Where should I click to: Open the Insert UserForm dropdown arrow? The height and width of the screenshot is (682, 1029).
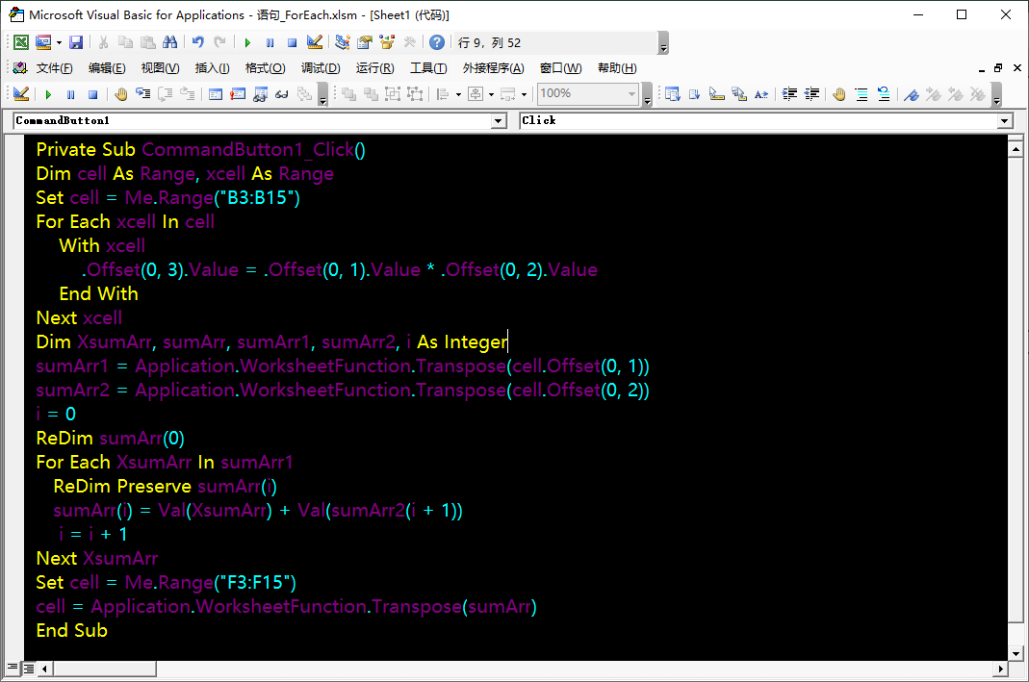(x=59, y=42)
